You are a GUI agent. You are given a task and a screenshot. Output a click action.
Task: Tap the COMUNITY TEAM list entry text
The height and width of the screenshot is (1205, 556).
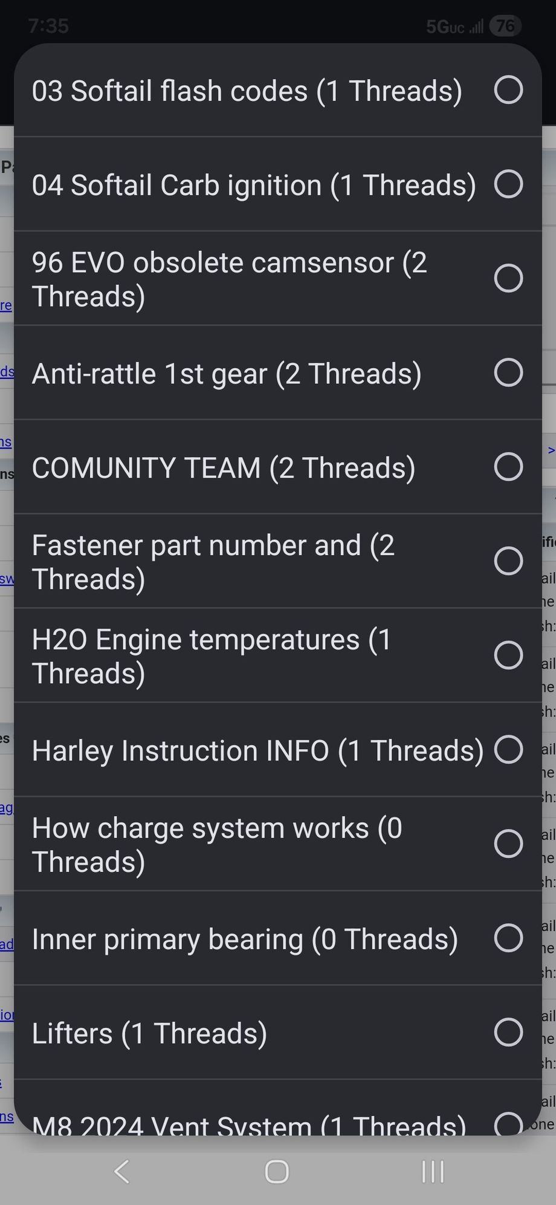[x=224, y=468]
